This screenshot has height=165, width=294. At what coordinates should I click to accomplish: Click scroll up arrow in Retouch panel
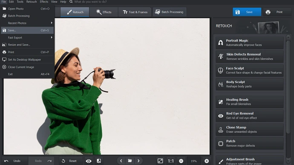(288, 37)
